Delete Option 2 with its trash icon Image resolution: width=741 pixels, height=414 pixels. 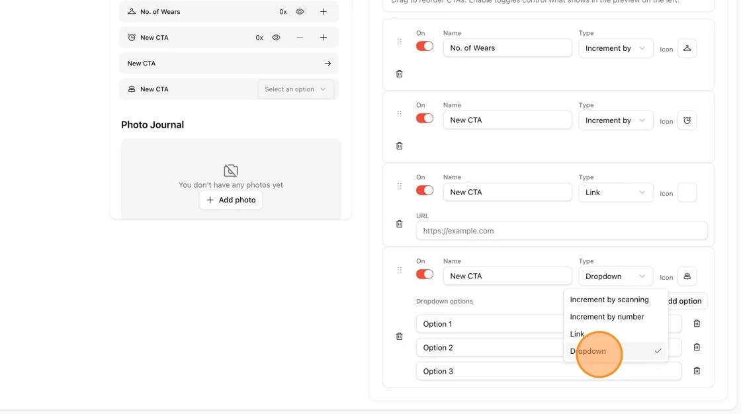[x=697, y=347]
